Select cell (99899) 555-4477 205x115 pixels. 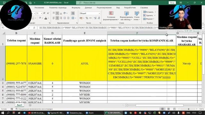coord(16,83)
